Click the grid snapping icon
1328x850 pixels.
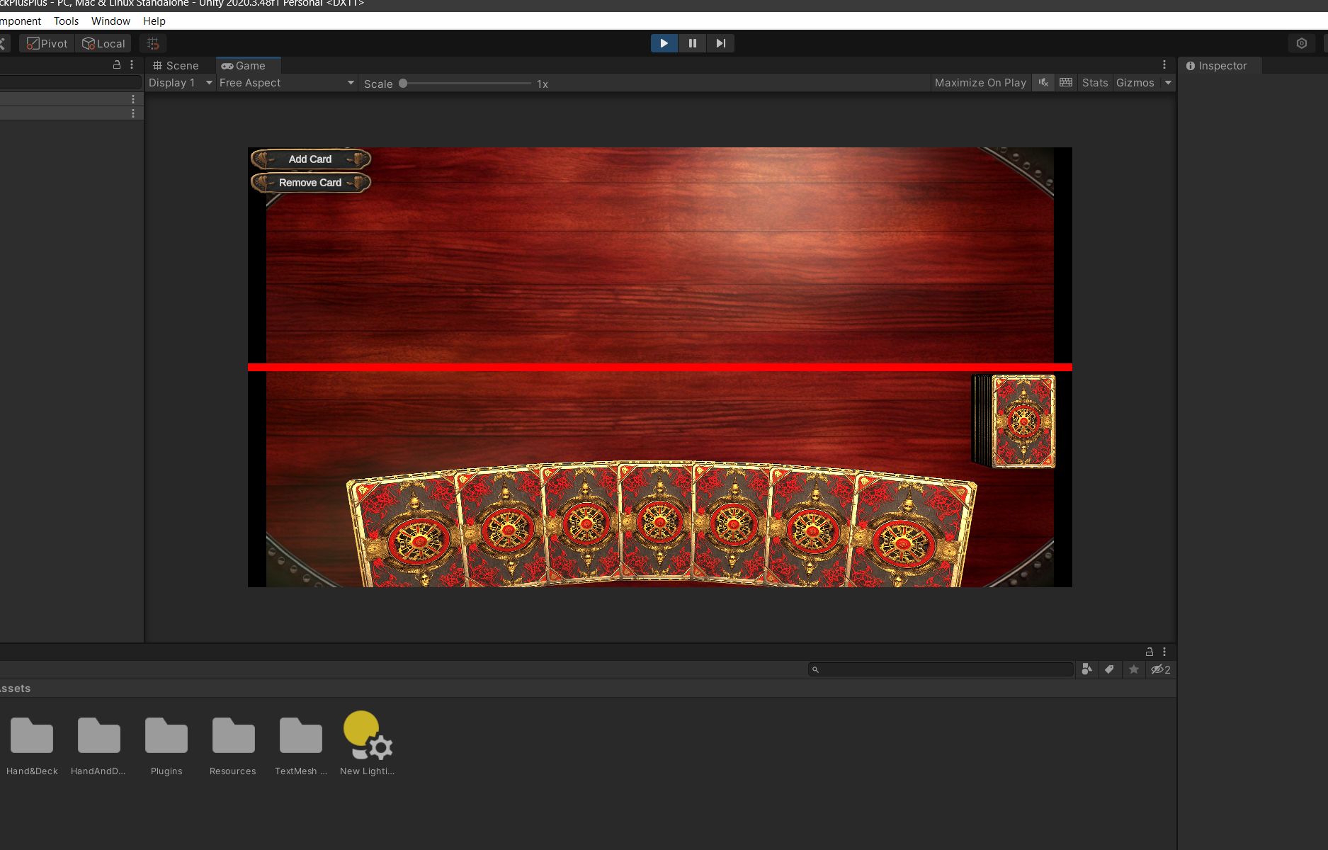coord(153,43)
